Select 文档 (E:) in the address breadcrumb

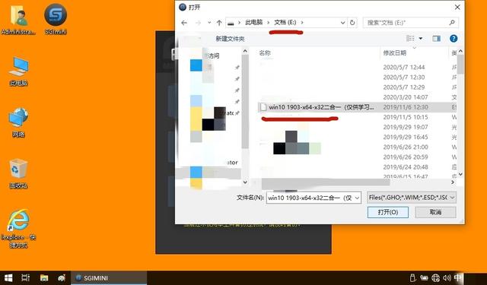(x=285, y=22)
